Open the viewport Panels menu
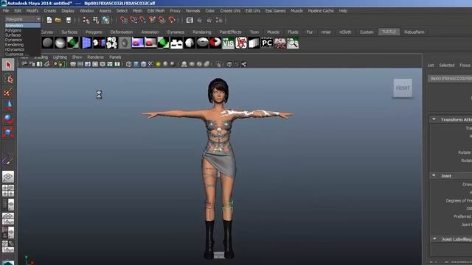472x265 pixels. pyautogui.click(x=115, y=57)
